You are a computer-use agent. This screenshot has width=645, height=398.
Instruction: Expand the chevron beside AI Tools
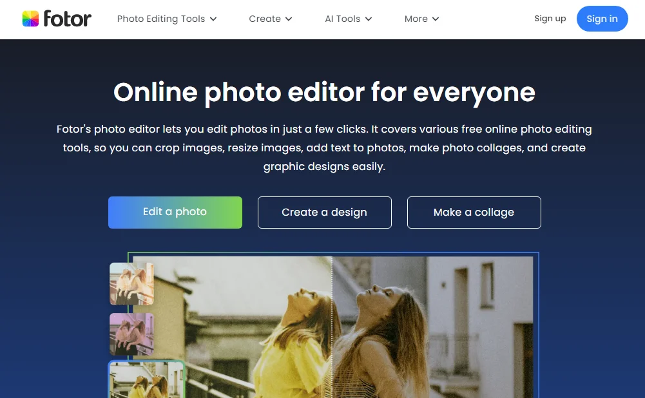(369, 19)
